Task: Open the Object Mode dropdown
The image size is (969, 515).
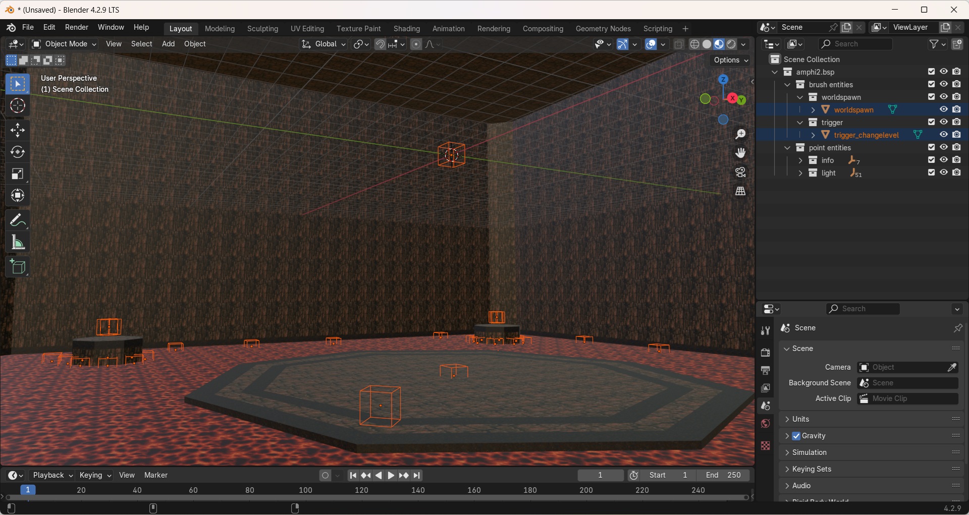Action: (64, 44)
